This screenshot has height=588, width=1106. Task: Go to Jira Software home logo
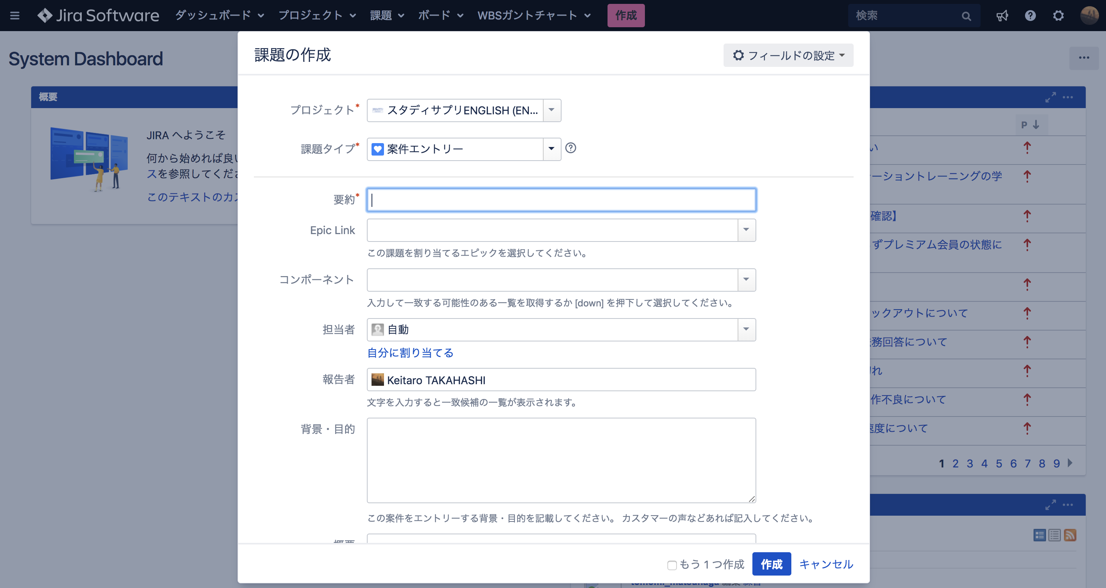pyautogui.click(x=98, y=16)
